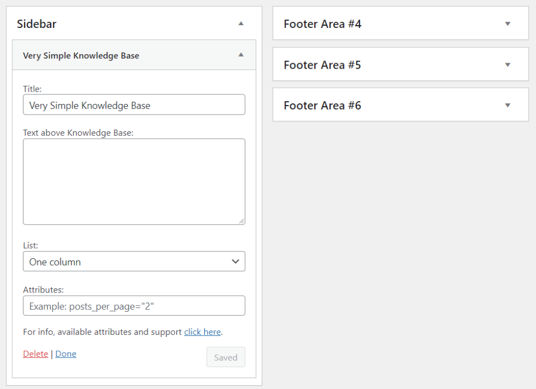This screenshot has height=389, width=536.
Task: Open the "click here" support link
Action: pos(203,332)
